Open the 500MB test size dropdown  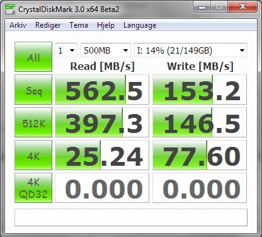click(106, 50)
